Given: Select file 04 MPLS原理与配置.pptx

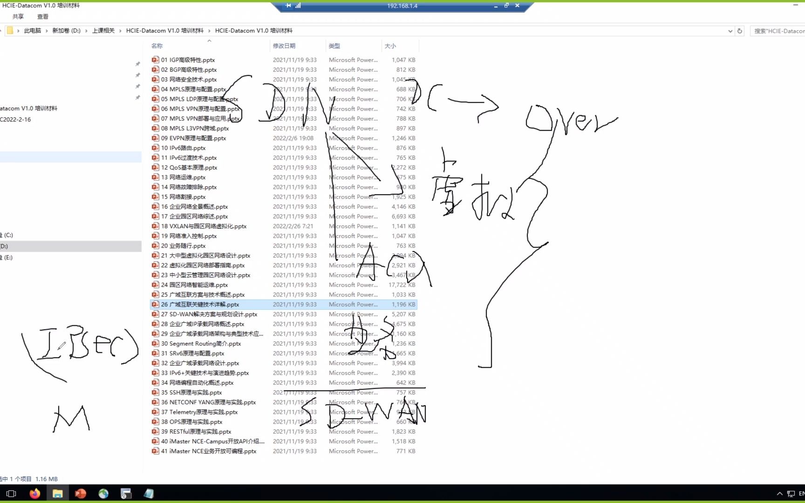Looking at the screenshot, I should click(x=193, y=89).
